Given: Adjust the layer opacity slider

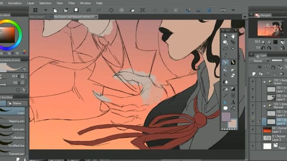Looking at the screenshot, I should click(x=277, y=60).
